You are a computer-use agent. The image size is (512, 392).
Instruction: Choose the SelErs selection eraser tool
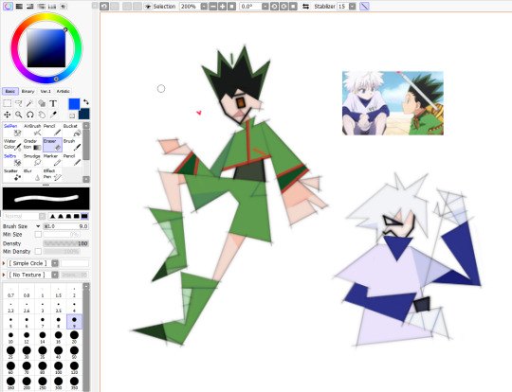[x=12, y=160]
